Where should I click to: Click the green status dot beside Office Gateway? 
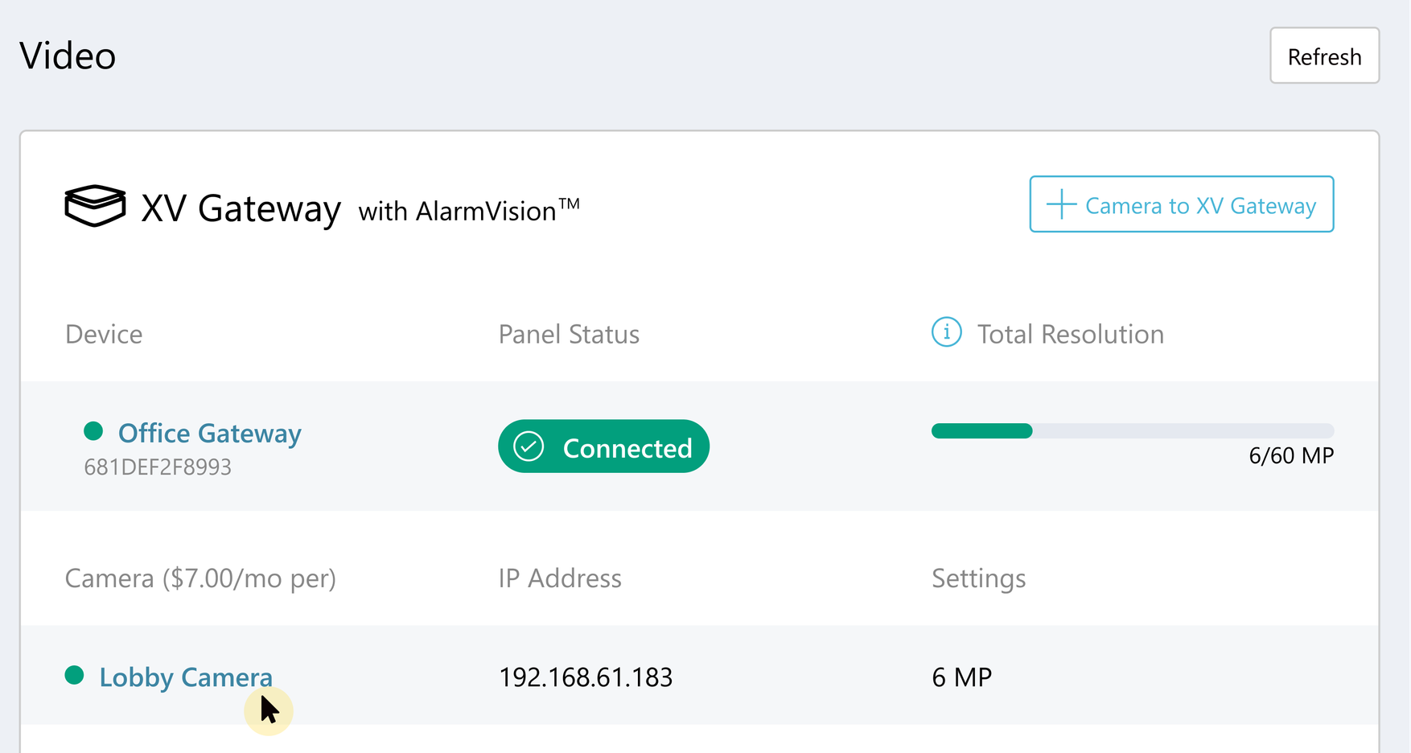(x=93, y=431)
